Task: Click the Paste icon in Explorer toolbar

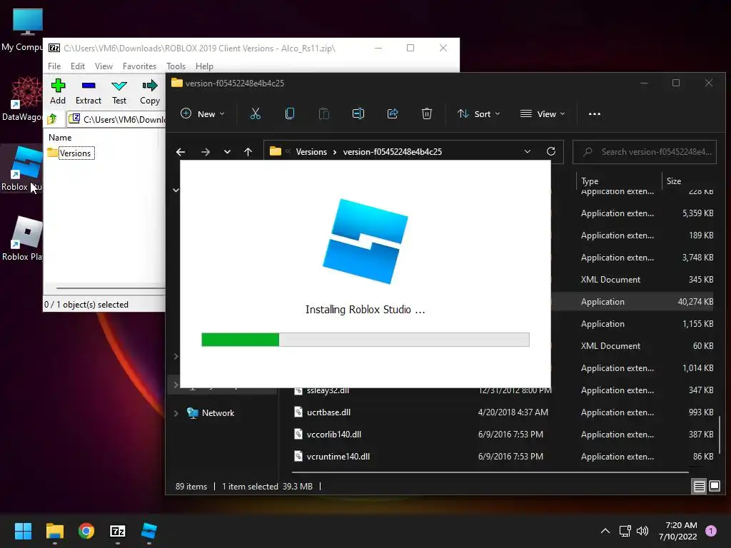Action: pyautogui.click(x=323, y=113)
